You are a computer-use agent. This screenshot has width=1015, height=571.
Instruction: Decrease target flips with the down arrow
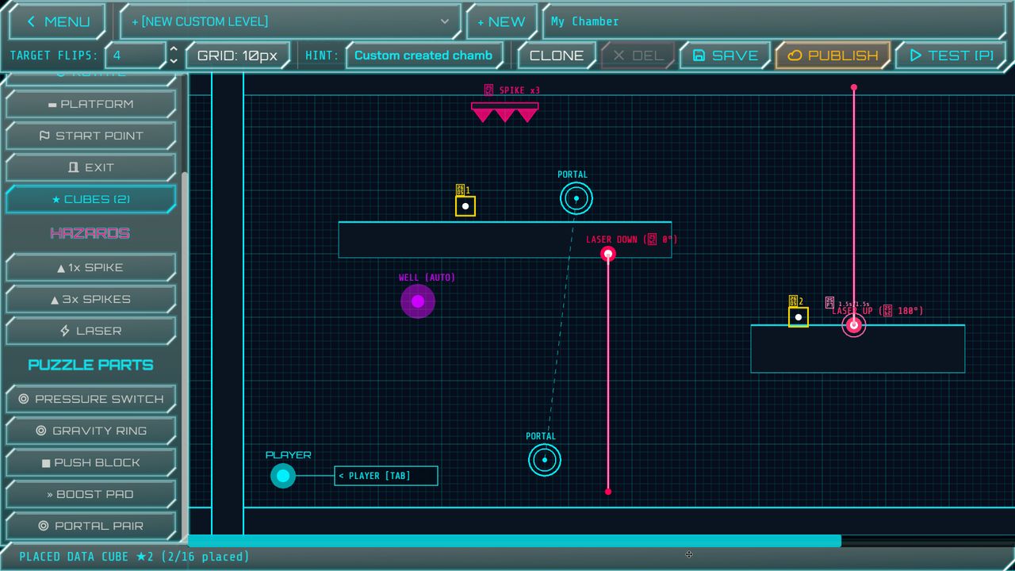point(174,61)
